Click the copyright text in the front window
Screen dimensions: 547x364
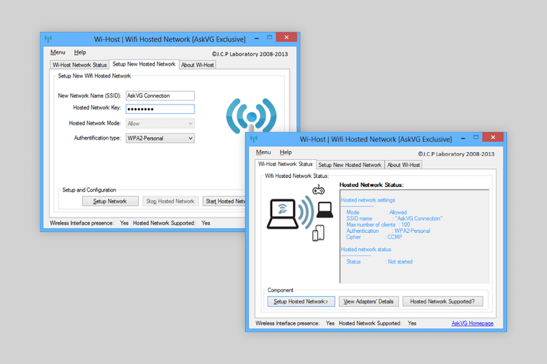(x=456, y=154)
